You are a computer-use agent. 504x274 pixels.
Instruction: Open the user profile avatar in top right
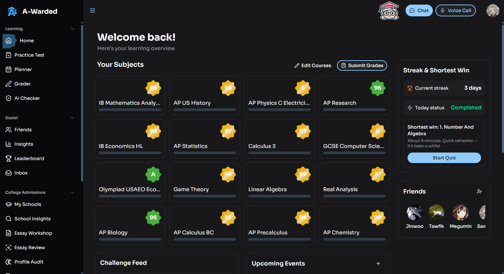click(x=493, y=10)
